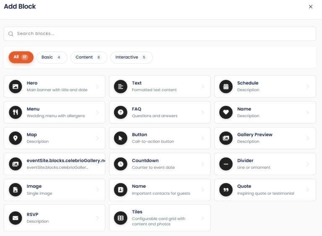322x236 pixels.
Task: Click the Countdown block clock icon
Action: tap(121, 164)
